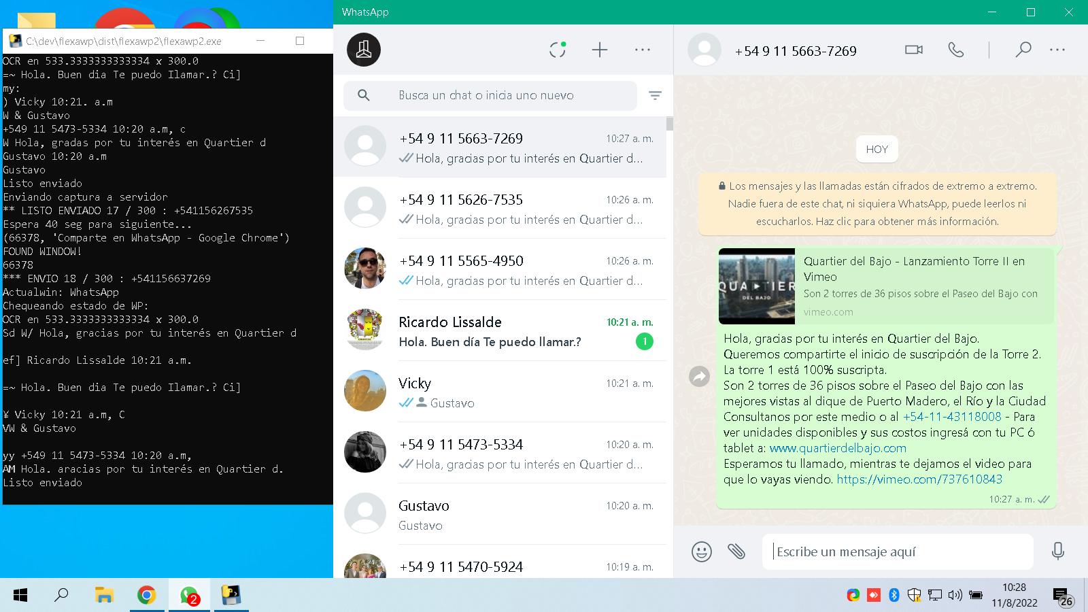Open contact avatar in the conversation header
The image size is (1088, 612).
click(x=704, y=50)
